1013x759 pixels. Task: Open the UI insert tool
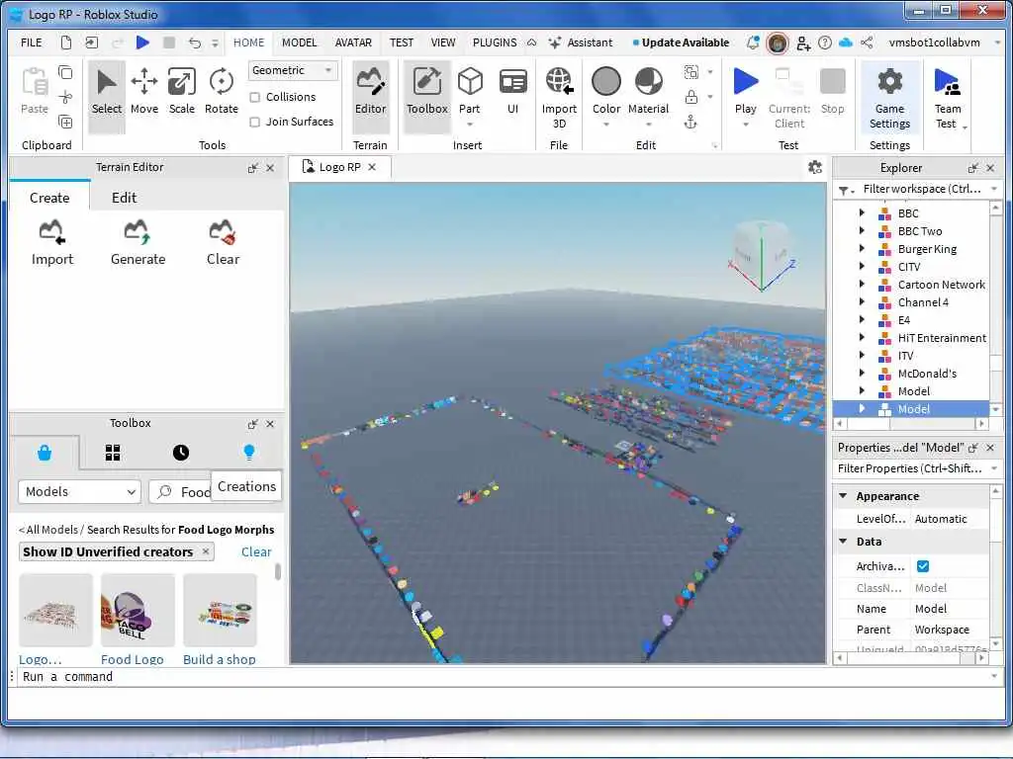coord(513,92)
